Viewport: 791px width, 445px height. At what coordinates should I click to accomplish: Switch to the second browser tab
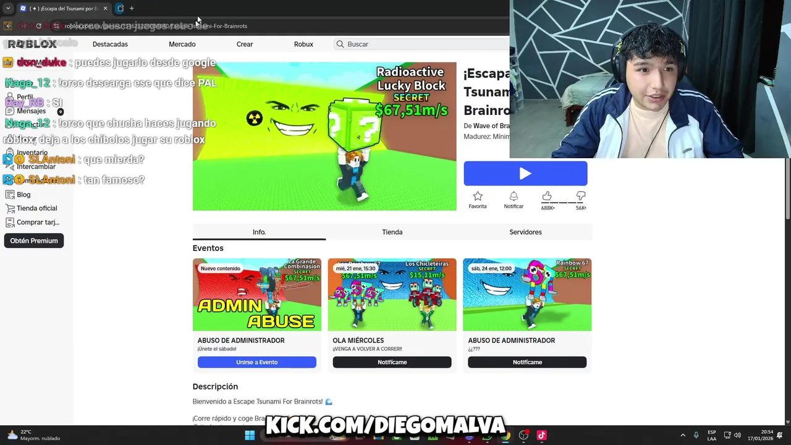point(120,8)
